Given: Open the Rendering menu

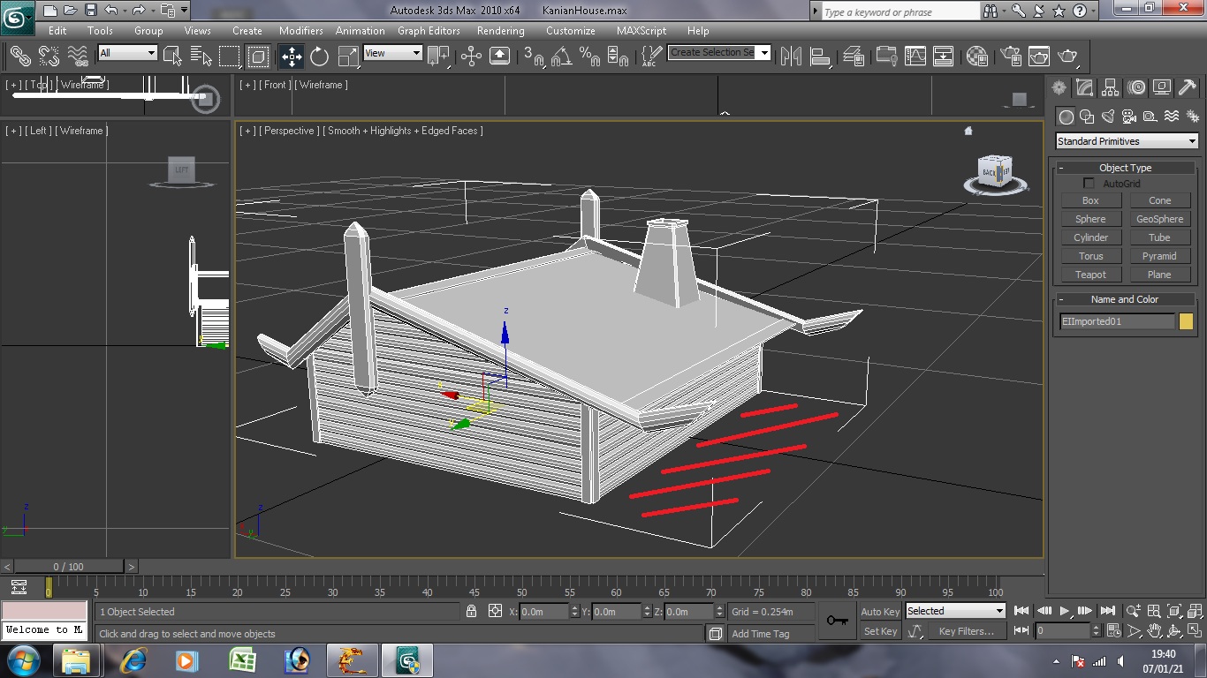Looking at the screenshot, I should [500, 30].
